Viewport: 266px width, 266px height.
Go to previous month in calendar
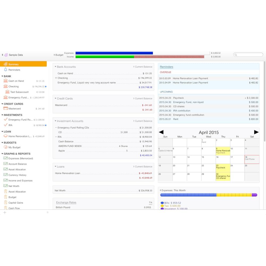pos(161,132)
